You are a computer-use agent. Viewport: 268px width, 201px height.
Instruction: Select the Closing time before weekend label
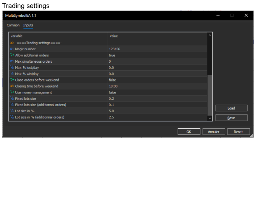[x=37, y=86]
